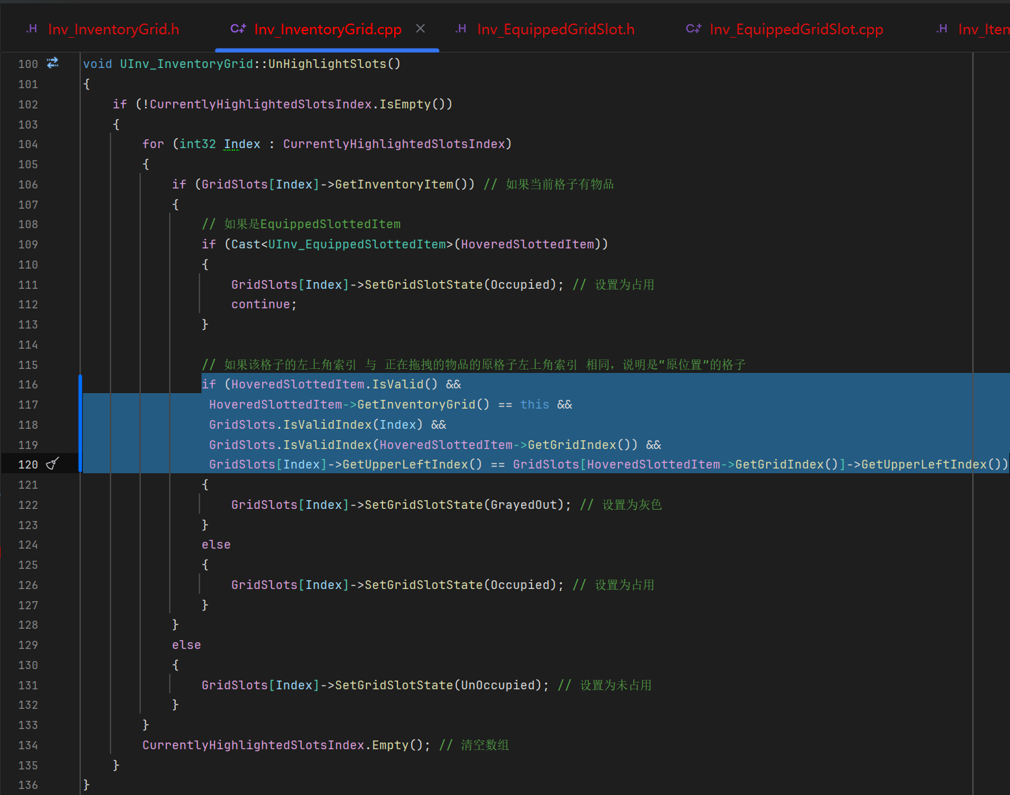Click Empty() call on line 134

398,745
